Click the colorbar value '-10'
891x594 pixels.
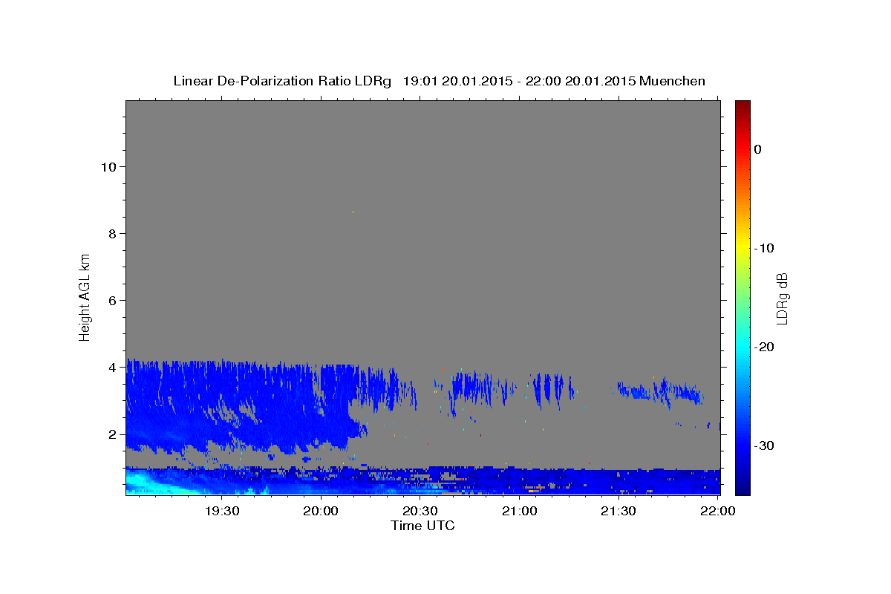tap(765, 248)
